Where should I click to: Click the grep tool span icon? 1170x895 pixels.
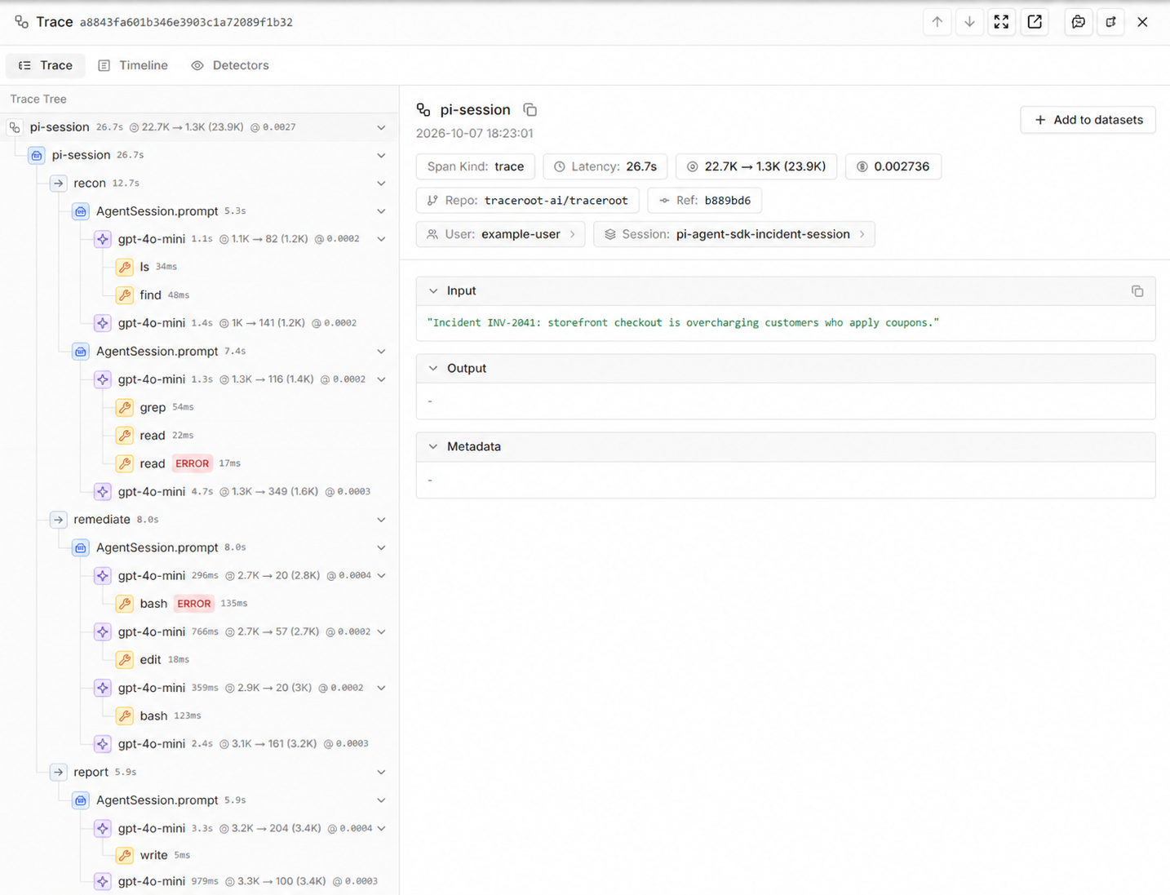pos(125,407)
